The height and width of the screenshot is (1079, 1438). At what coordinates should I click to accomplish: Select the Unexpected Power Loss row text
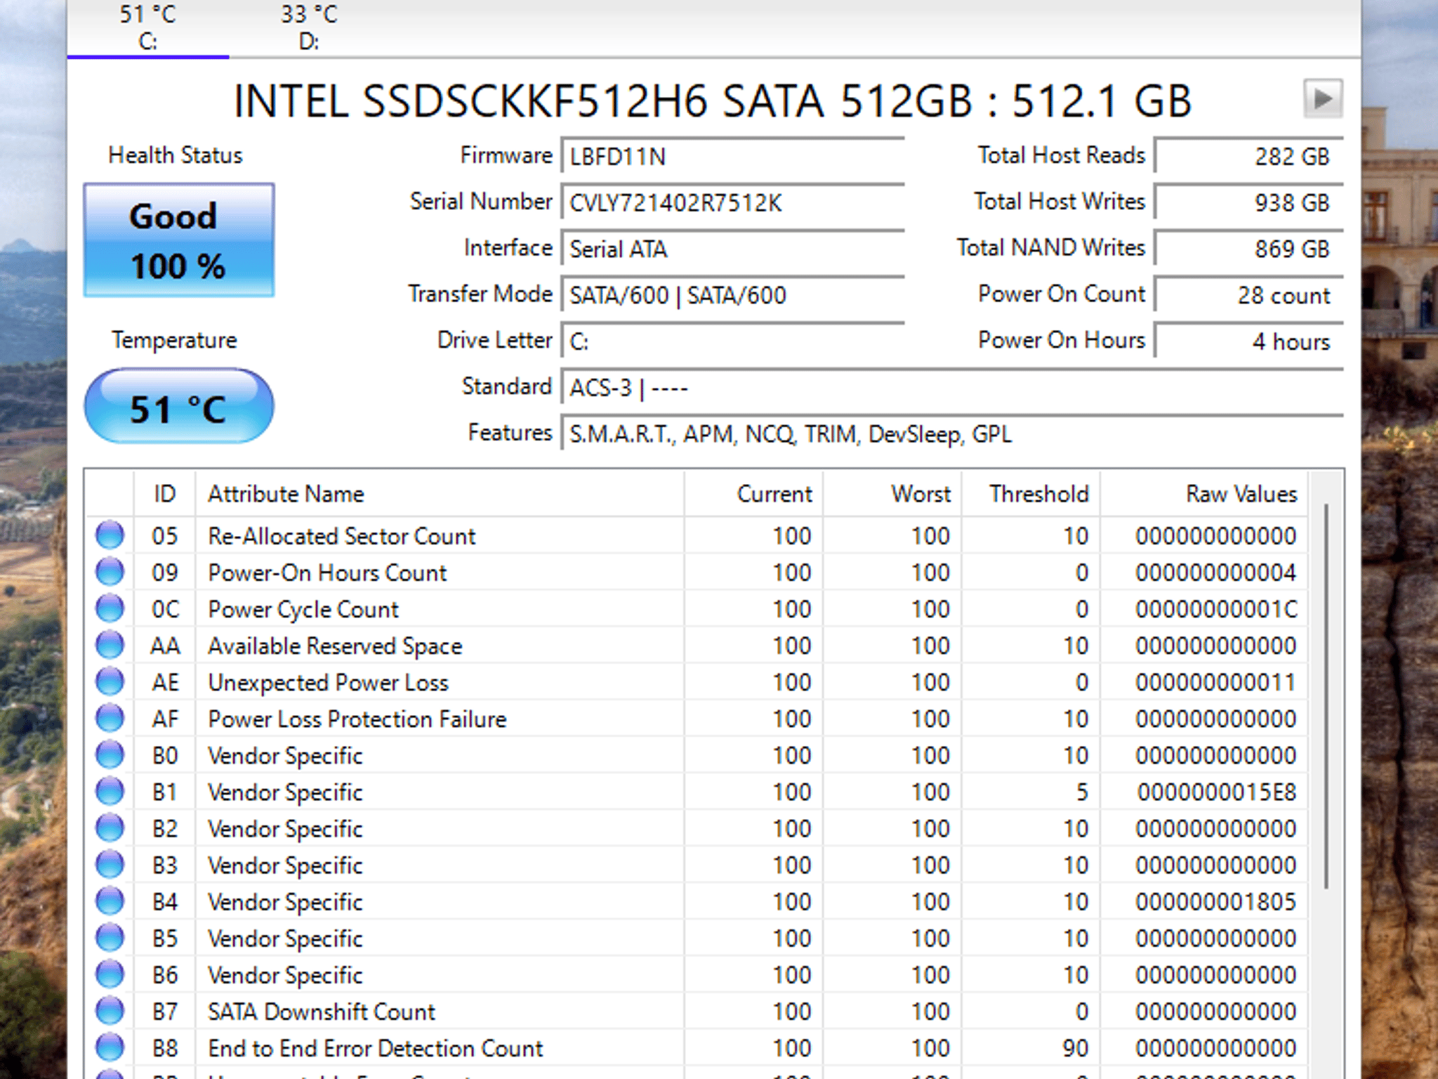click(x=328, y=682)
